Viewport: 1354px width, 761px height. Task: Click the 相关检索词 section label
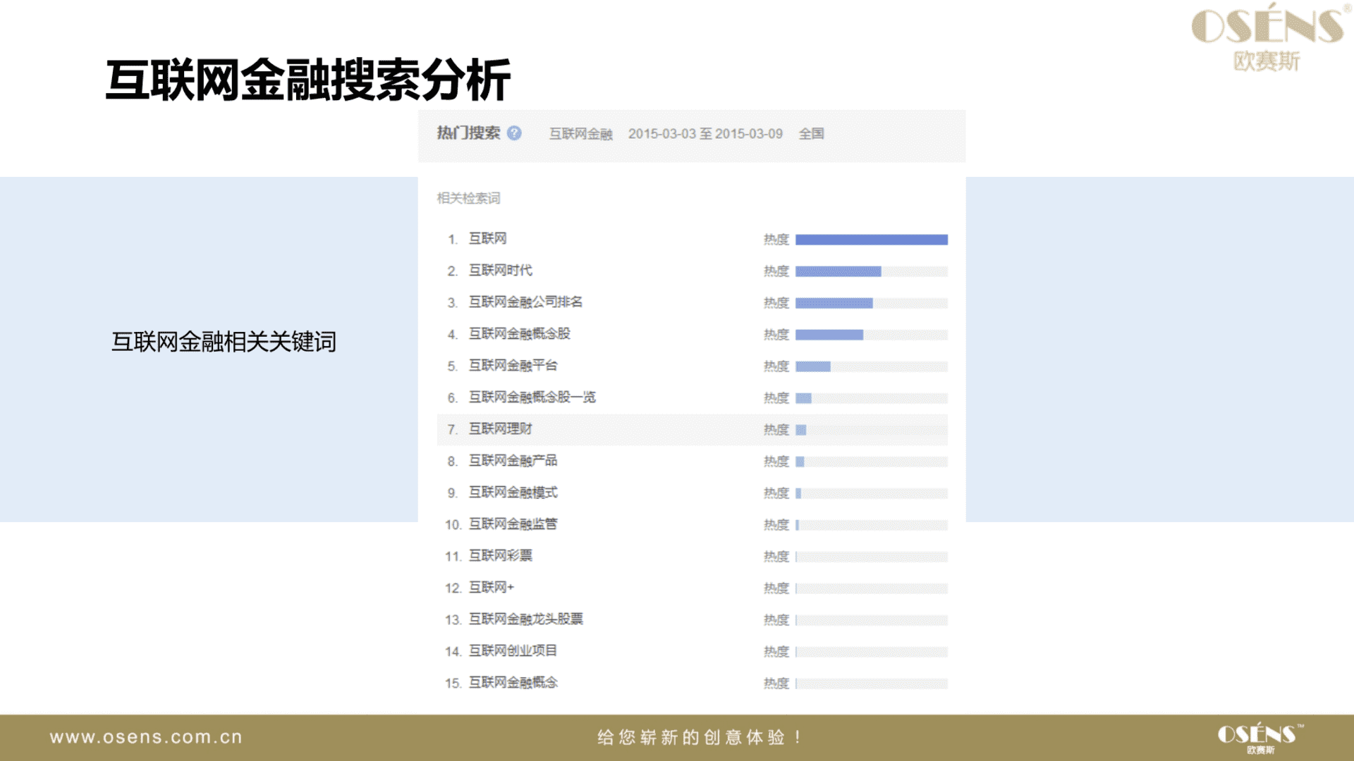point(468,198)
